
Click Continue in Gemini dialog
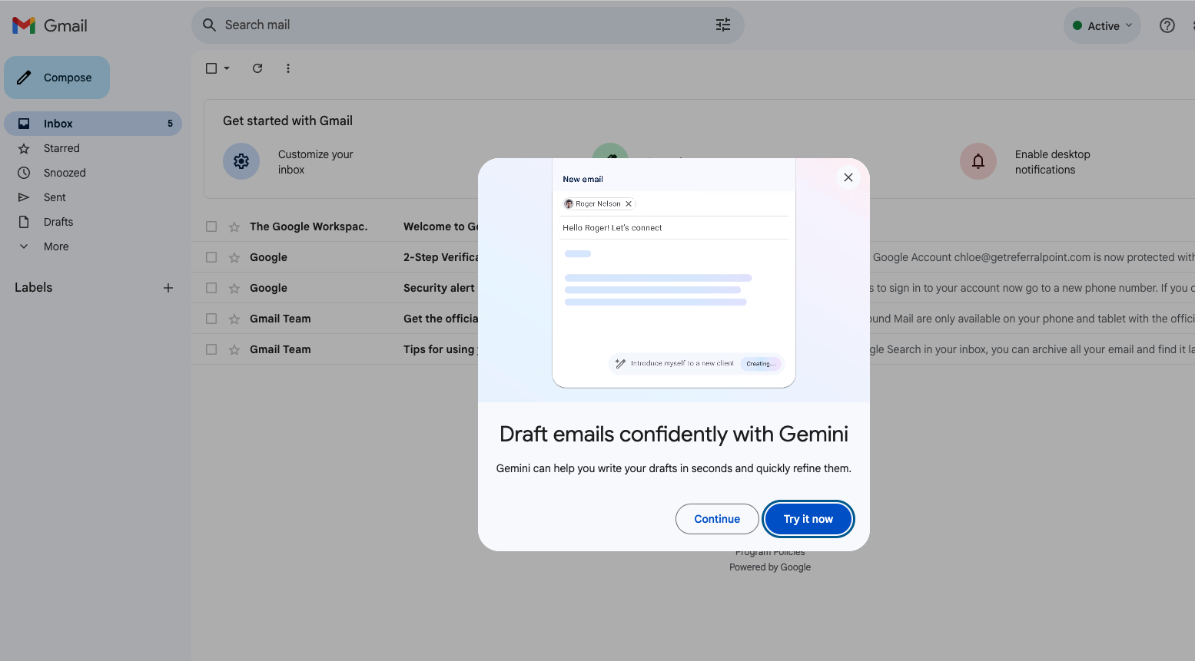coord(717,519)
